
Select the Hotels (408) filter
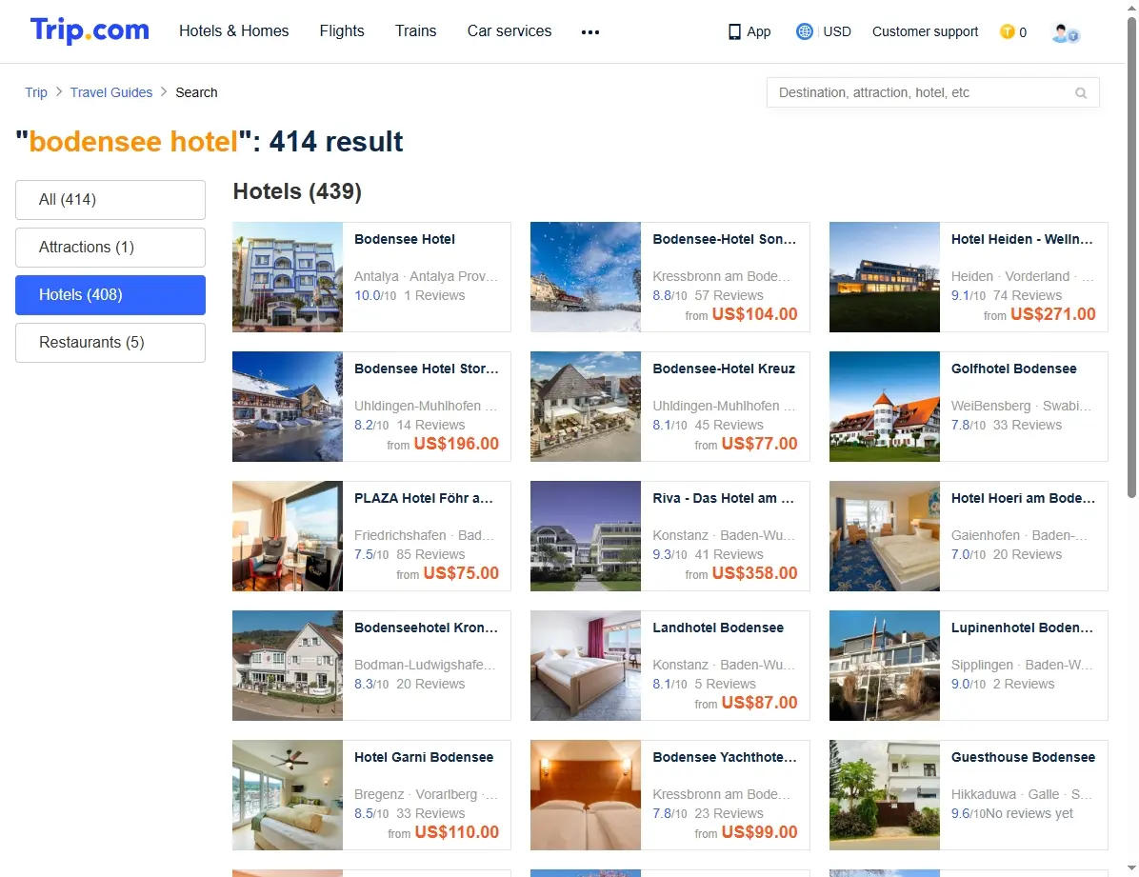tap(110, 295)
